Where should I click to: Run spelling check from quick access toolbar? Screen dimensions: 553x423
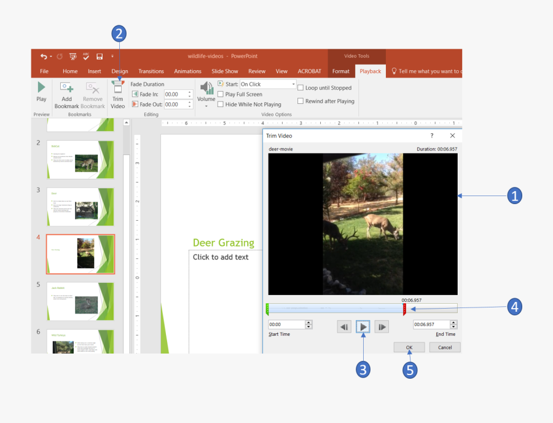point(86,56)
